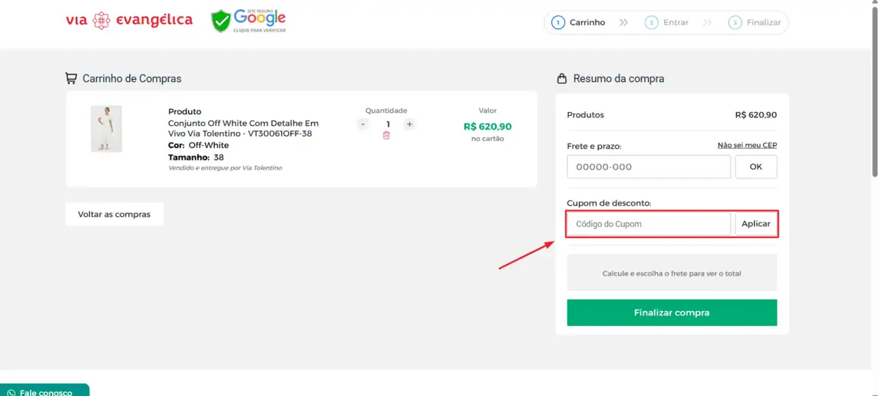
Task: Click the shopping cart icon
Action: click(x=71, y=78)
